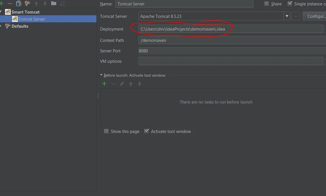This screenshot has height=196, width=326.
Task: Expand the Defaults node arrow
Action: [1, 26]
